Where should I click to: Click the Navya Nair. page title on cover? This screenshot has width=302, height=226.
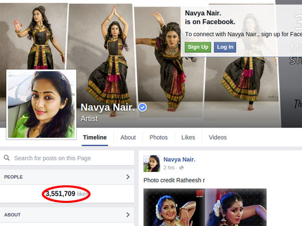point(108,107)
